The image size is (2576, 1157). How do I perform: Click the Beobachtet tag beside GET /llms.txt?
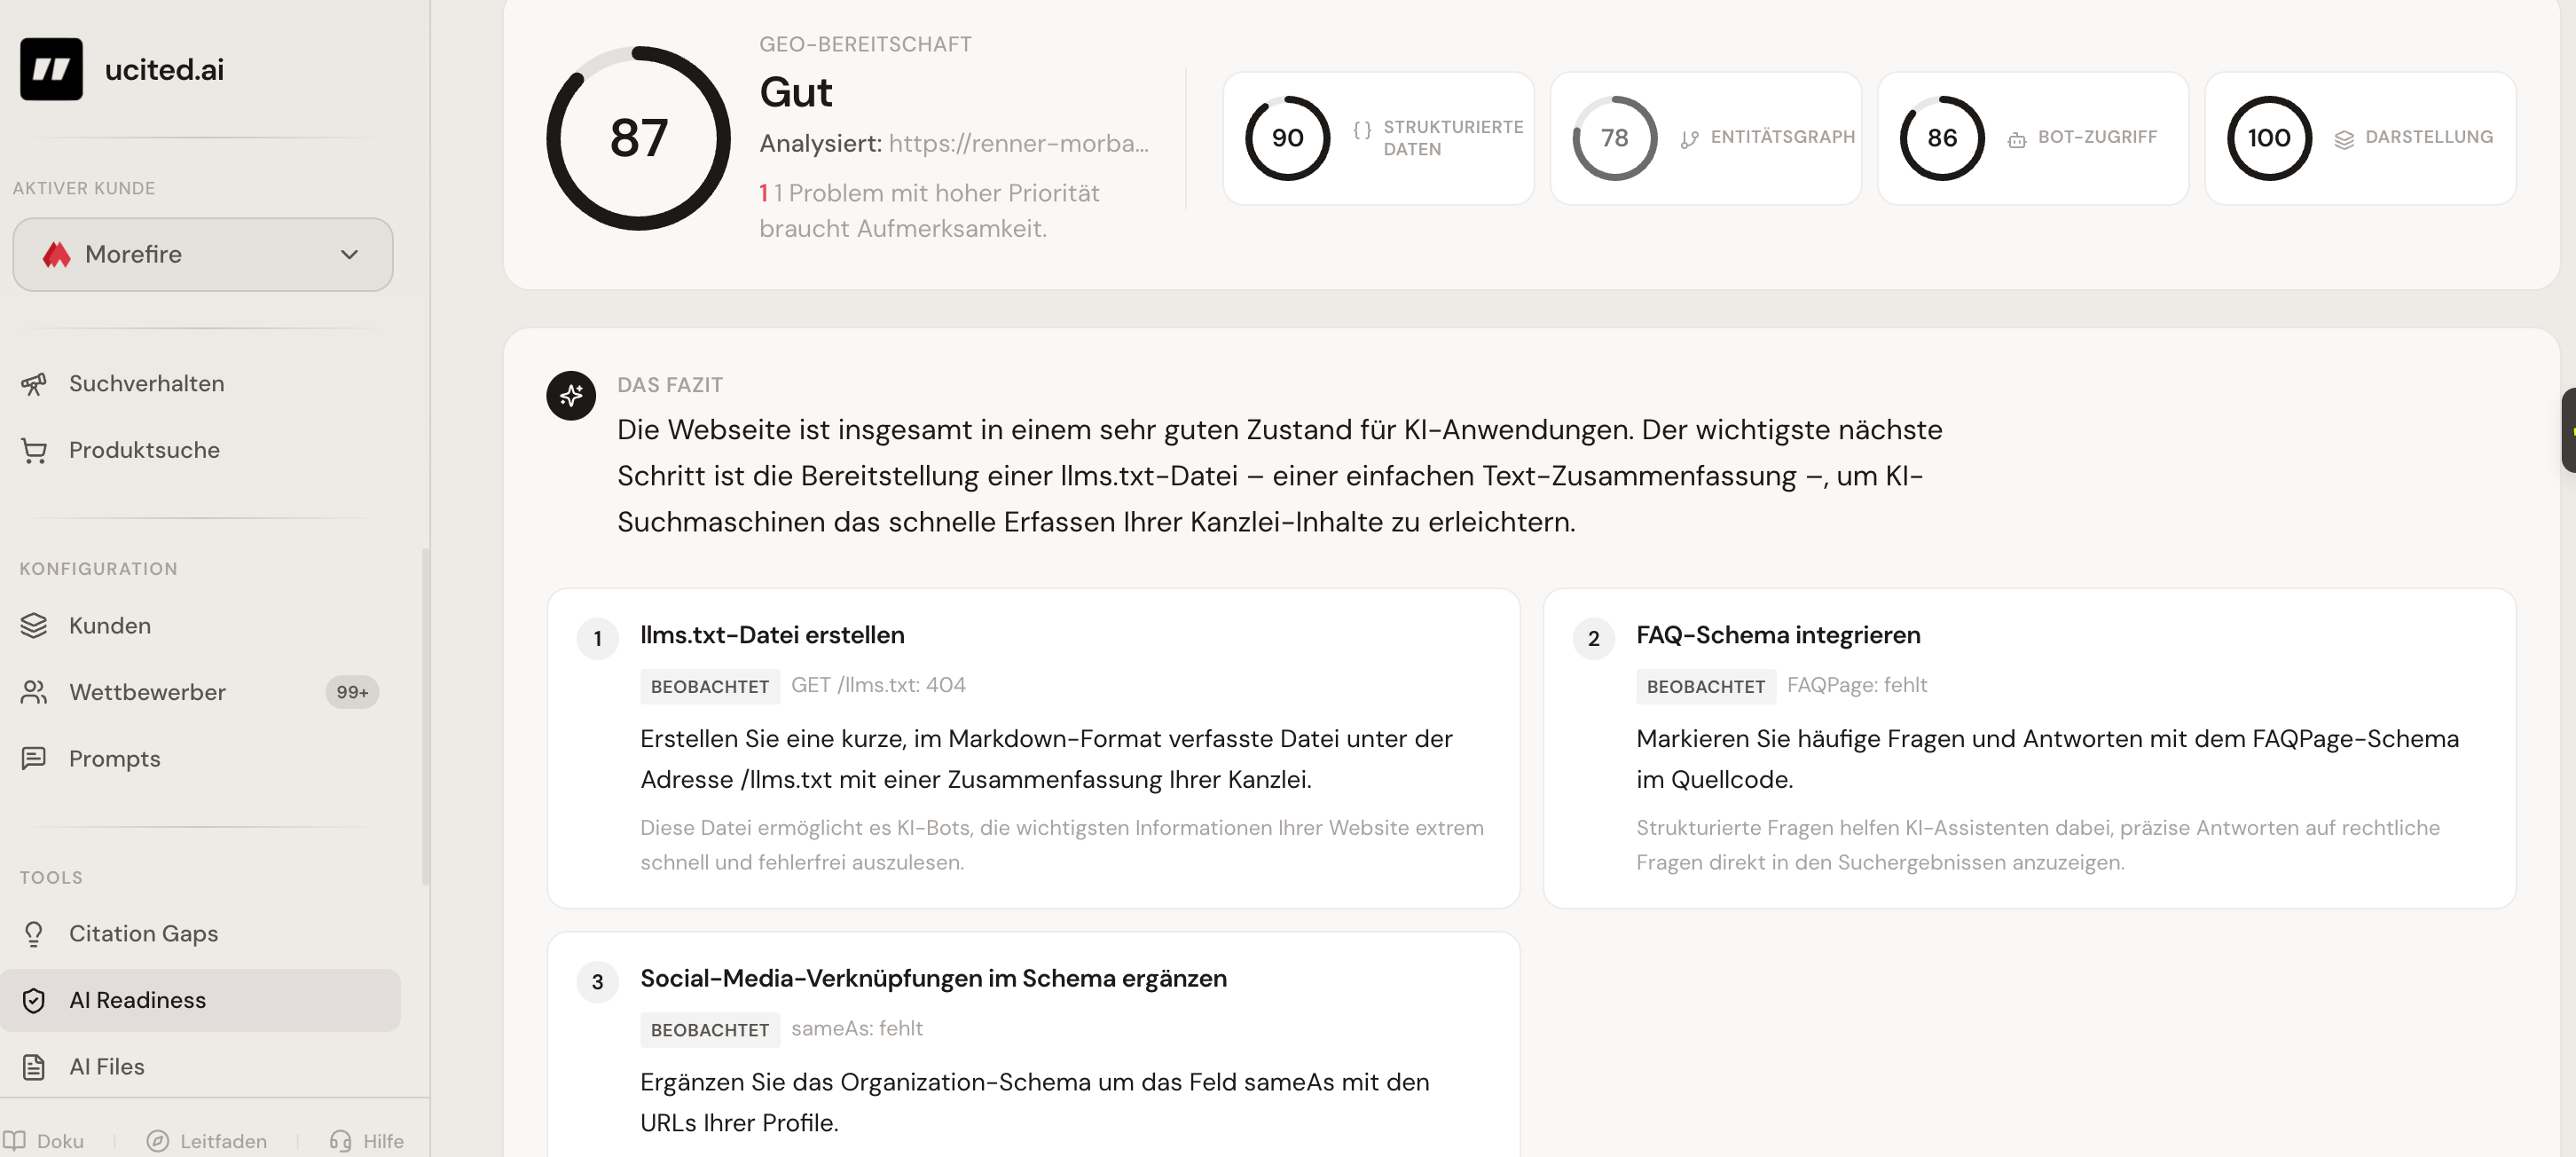709,686
